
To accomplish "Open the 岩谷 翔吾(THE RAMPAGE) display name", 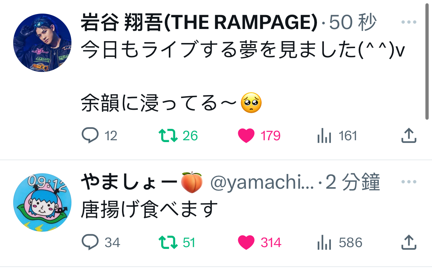I will click(199, 22).
